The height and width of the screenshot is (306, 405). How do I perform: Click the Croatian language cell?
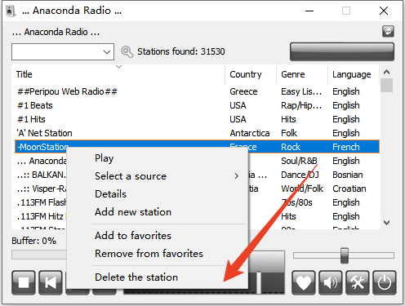pyautogui.click(x=349, y=188)
